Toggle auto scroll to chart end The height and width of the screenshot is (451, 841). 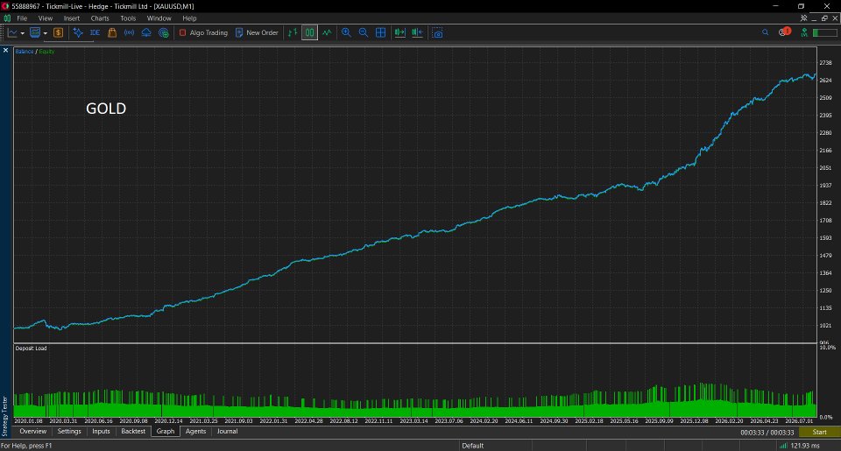pos(399,32)
